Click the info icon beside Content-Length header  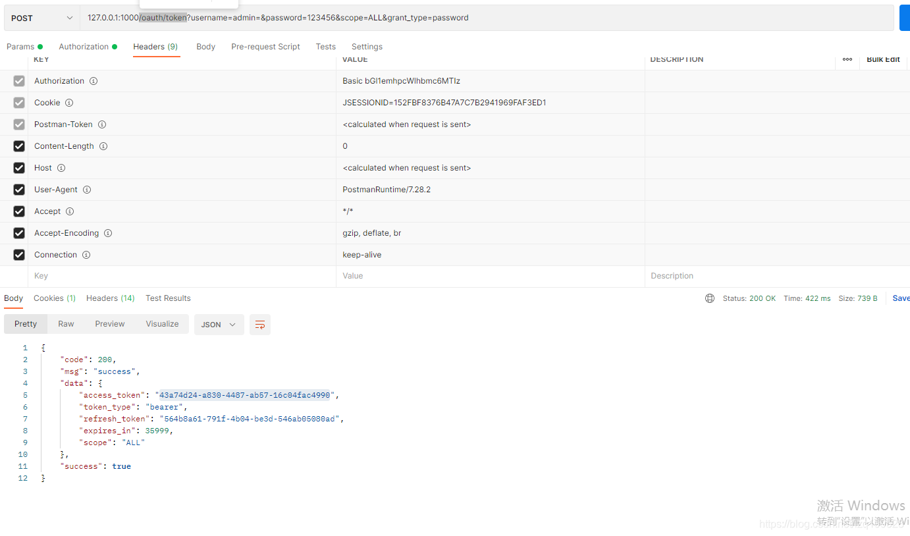103,146
